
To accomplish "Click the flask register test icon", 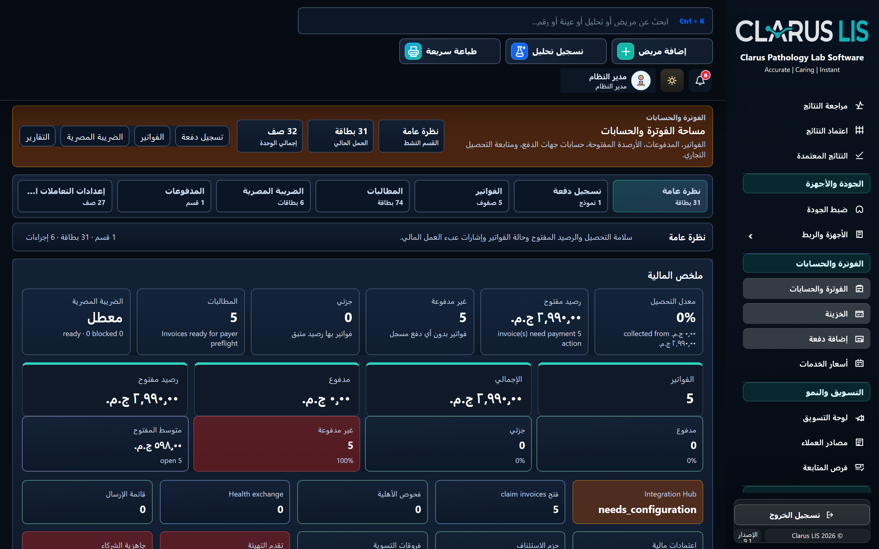I will coord(519,52).
